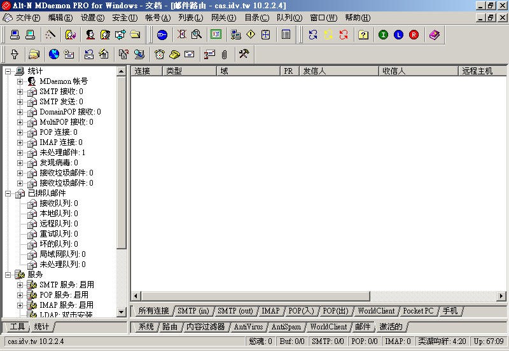Click the purple help book icon
This screenshot has width=509, height=351.
(435, 34)
